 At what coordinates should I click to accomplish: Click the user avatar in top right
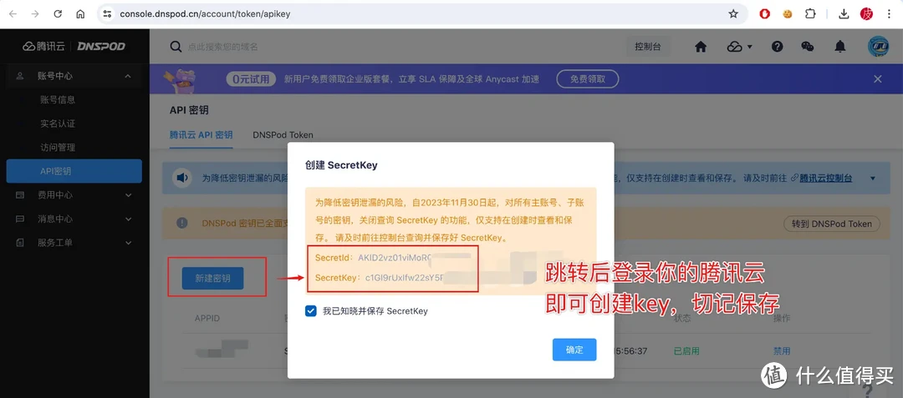tap(878, 47)
